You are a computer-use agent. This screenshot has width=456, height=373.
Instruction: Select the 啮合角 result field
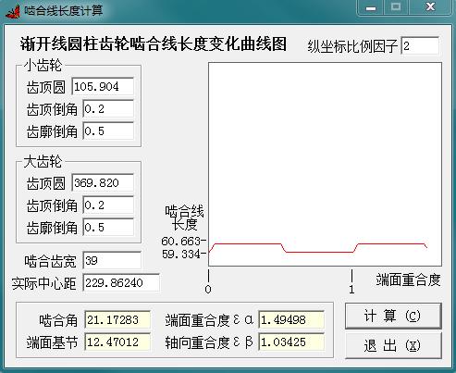click(x=117, y=319)
